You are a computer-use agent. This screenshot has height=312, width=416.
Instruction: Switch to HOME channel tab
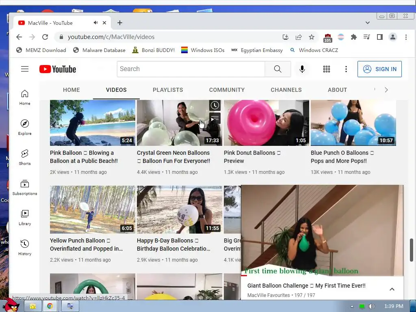(71, 90)
